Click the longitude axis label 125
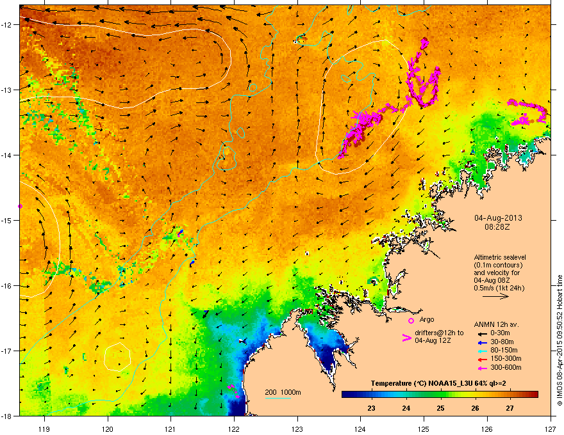564x435 pixels. click(x=424, y=429)
